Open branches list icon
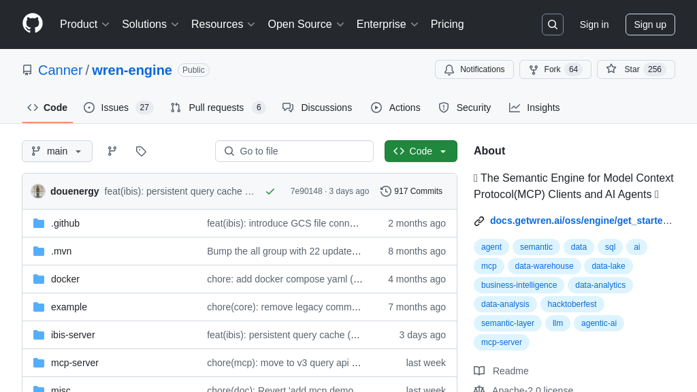This screenshot has width=697, height=392. click(112, 151)
